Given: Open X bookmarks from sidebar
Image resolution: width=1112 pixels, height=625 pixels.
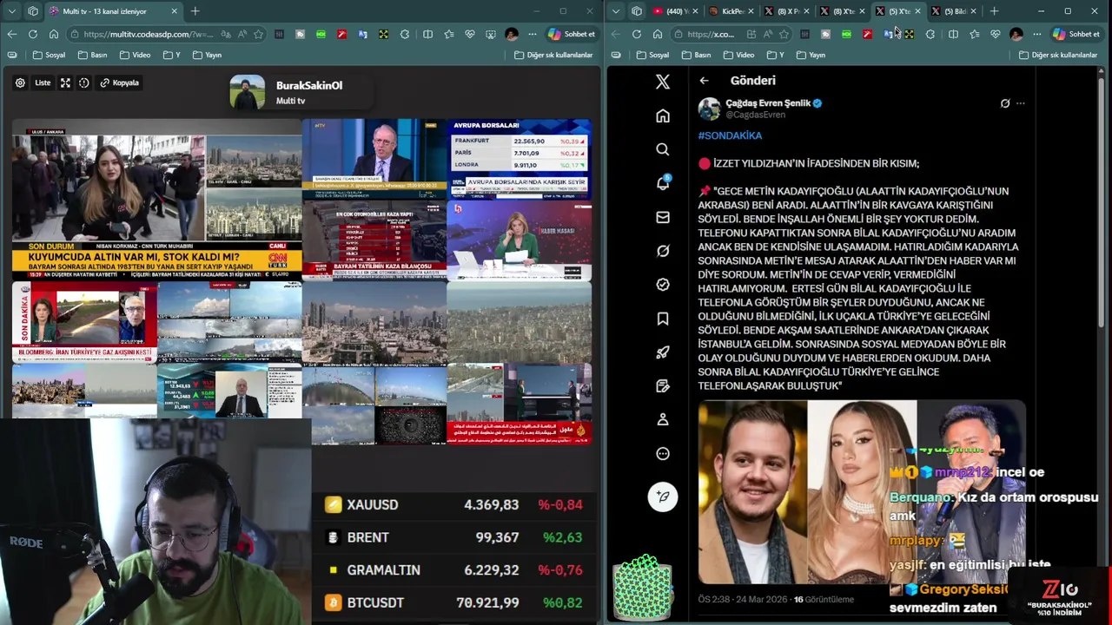Looking at the screenshot, I should 663,319.
